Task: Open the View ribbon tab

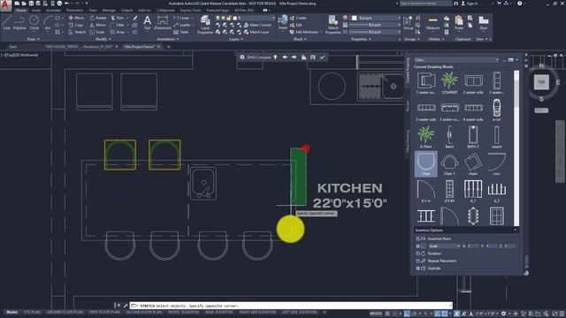Action: click(x=93, y=10)
